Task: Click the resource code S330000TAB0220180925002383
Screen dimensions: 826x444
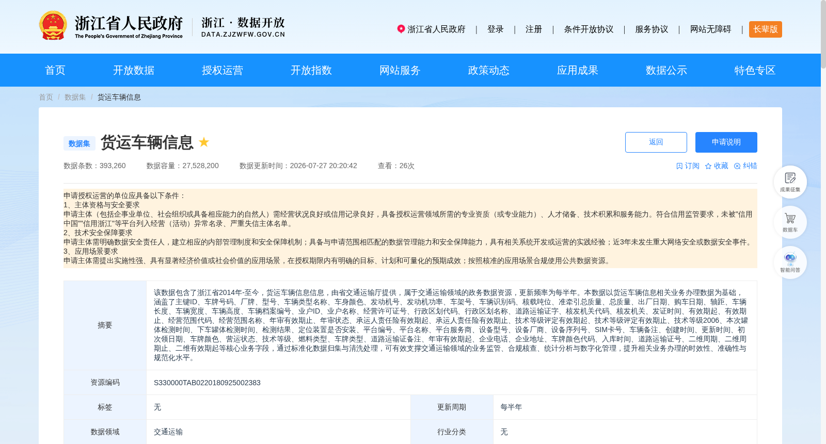Action: pyautogui.click(x=207, y=383)
